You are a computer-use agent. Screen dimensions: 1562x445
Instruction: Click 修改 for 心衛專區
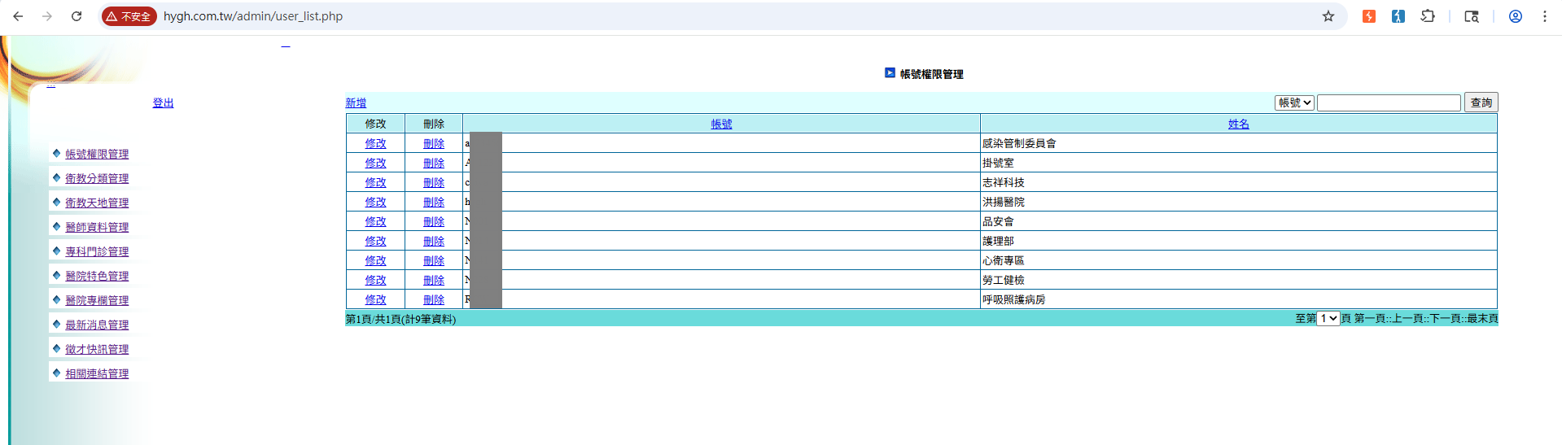[375, 260]
